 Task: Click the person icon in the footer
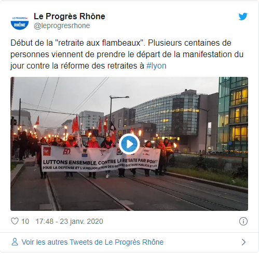15,242
